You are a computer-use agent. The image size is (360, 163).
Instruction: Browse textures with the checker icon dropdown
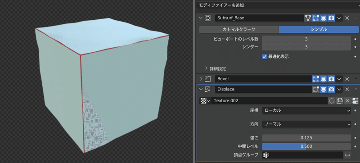pos(205,101)
